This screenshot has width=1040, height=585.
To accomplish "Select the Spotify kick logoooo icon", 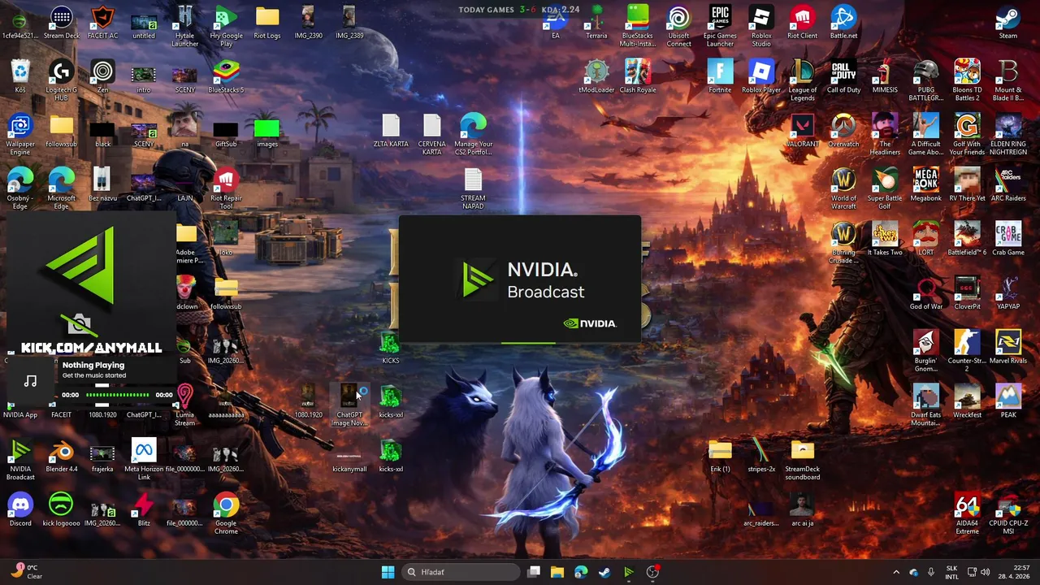I will pos(62,510).
